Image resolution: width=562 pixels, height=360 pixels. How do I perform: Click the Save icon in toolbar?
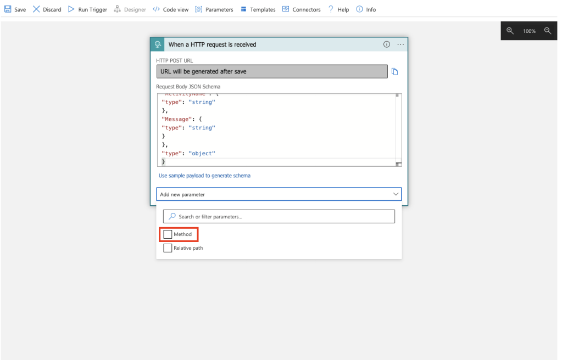click(x=8, y=9)
